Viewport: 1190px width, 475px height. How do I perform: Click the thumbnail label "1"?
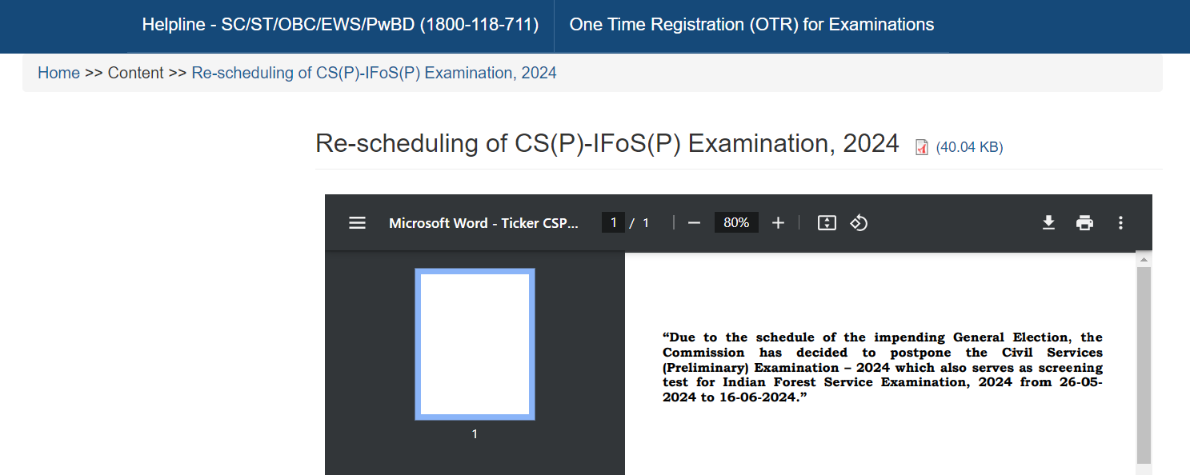[475, 434]
